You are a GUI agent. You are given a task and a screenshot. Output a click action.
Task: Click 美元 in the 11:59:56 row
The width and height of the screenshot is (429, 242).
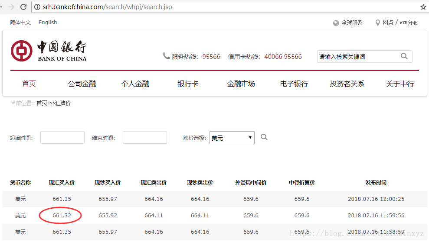20,216
